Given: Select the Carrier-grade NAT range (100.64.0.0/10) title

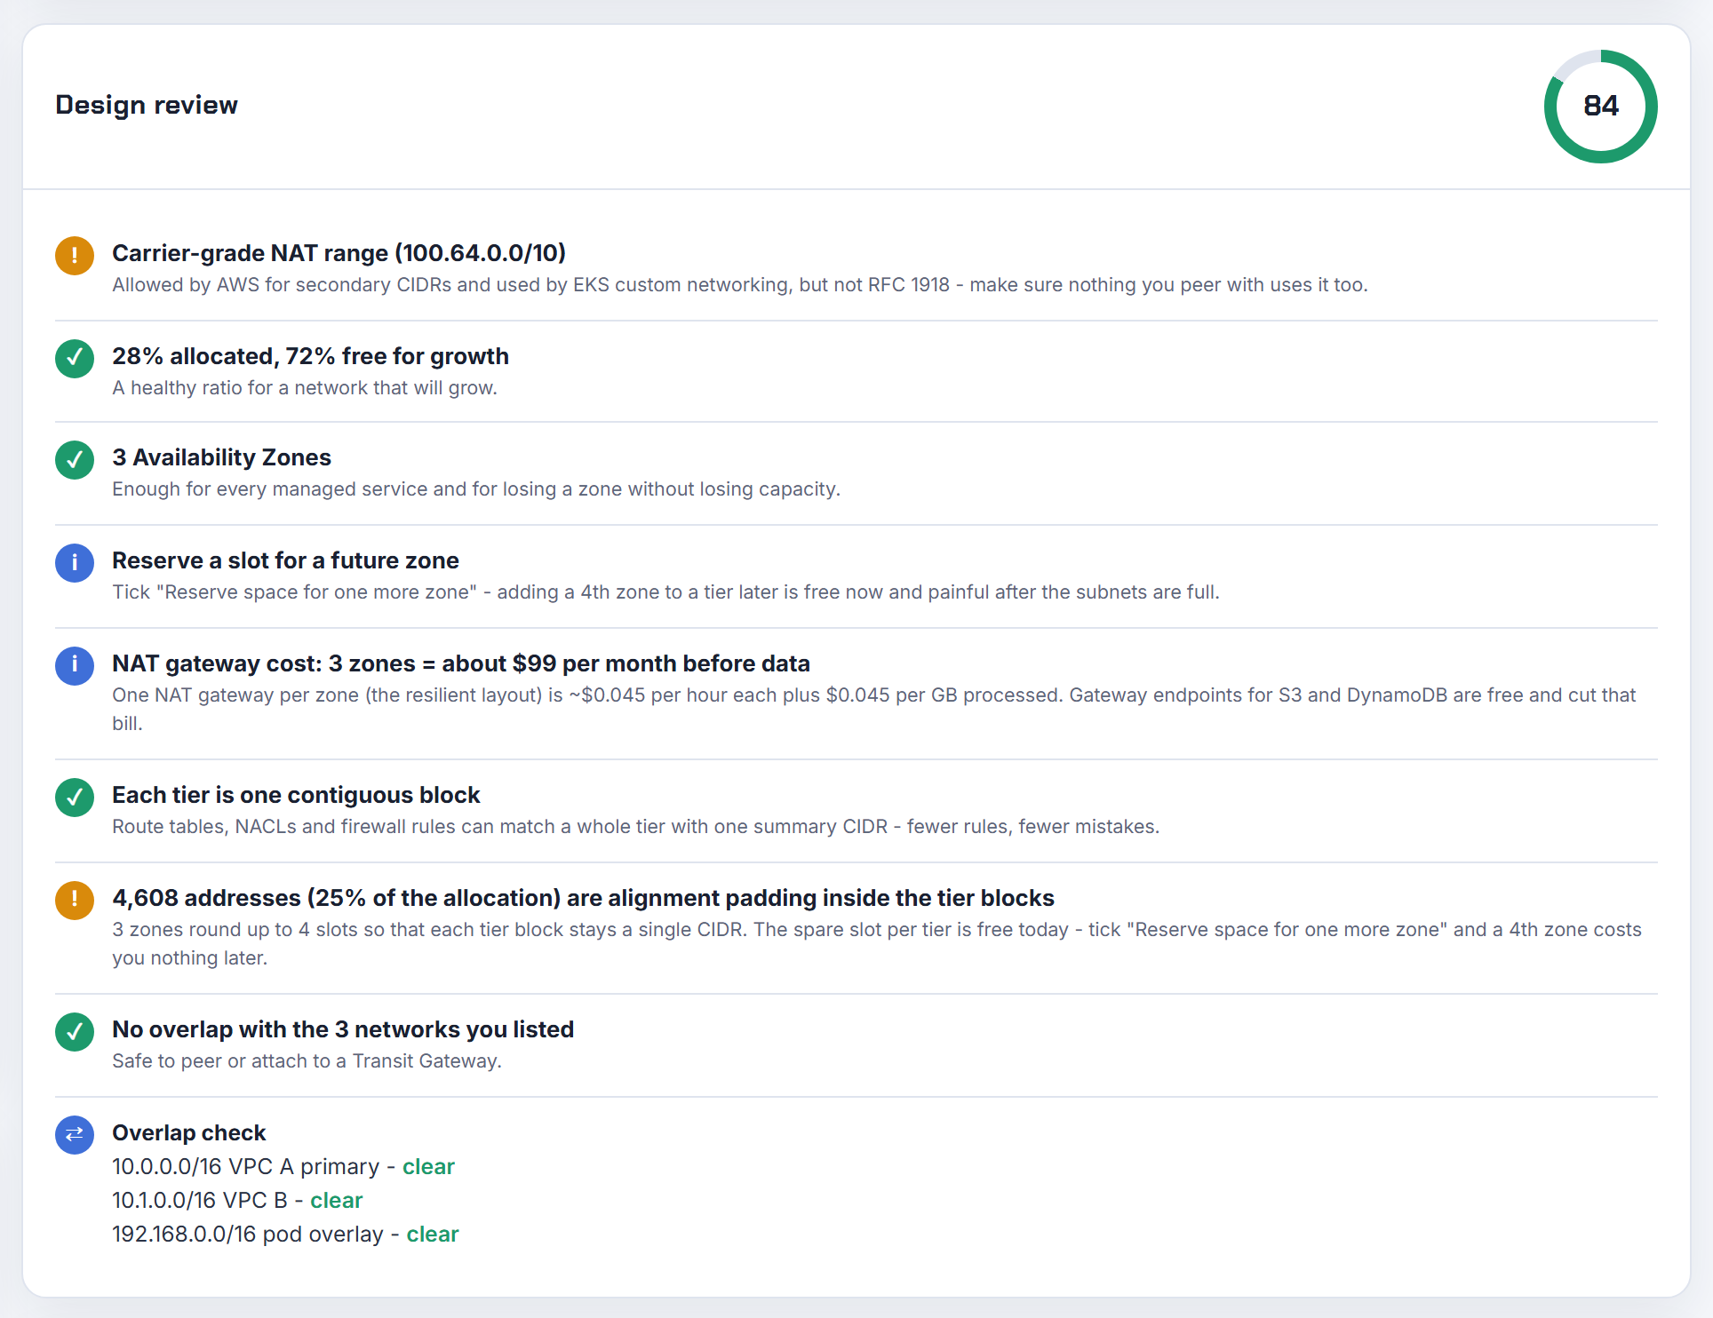Looking at the screenshot, I should tap(339, 253).
